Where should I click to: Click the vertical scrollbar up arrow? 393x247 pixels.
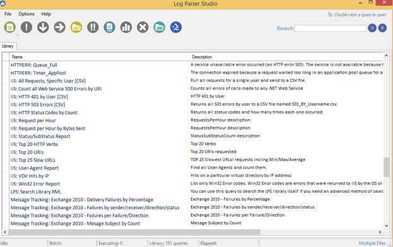(386, 56)
